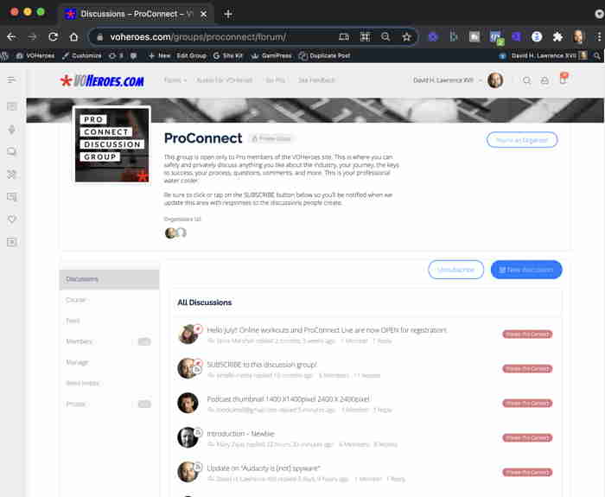Open 'SUBSCRIBE to this discussion group!' topic
Screen dimensions: 605x497
click(262, 365)
